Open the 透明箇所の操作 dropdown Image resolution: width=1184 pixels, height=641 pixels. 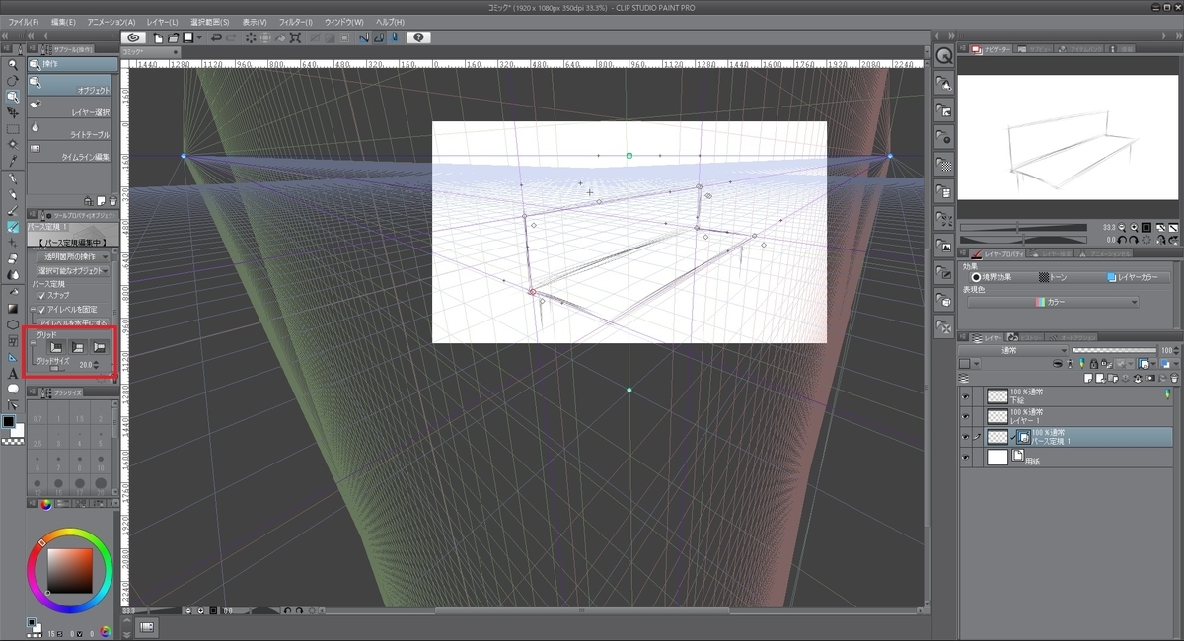pyautogui.click(x=74, y=256)
